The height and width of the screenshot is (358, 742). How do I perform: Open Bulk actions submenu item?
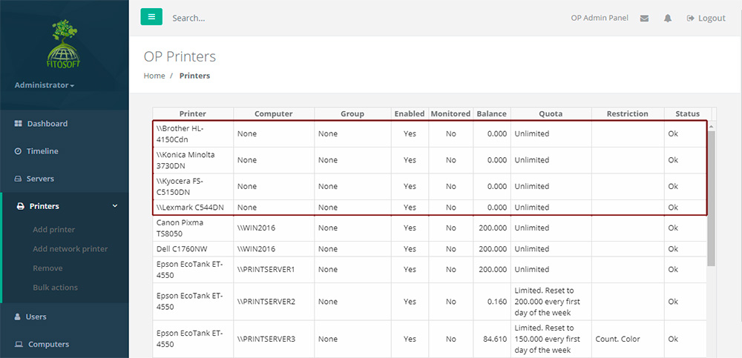(x=55, y=288)
